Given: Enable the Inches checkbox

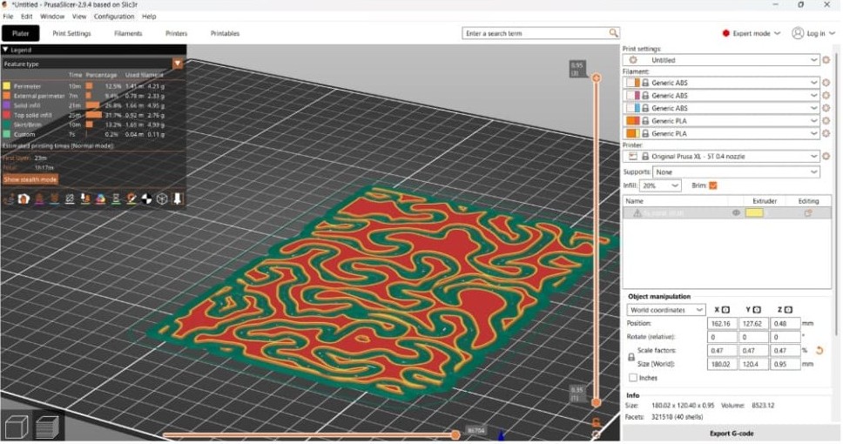Looking at the screenshot, I should click(x=633, y=378).
